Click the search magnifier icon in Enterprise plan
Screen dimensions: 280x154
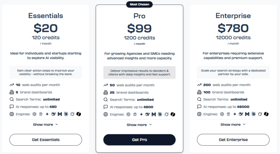199,99
